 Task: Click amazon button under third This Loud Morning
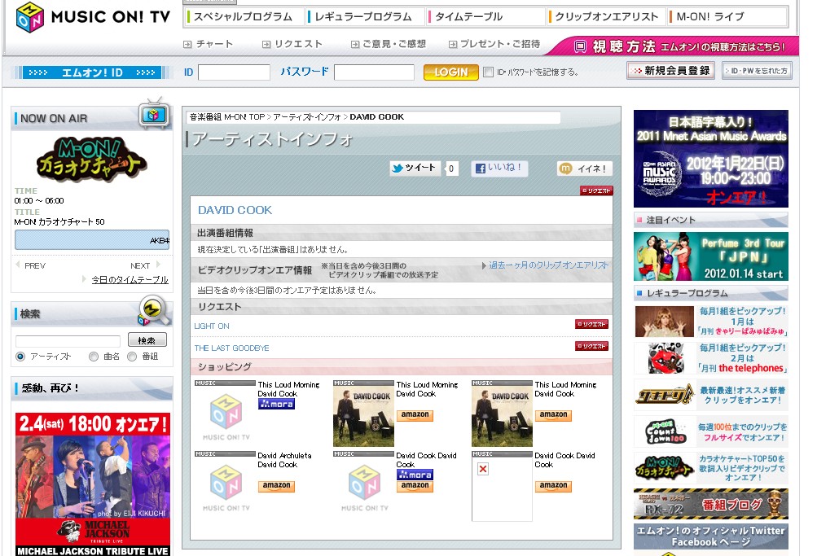tap(553, 415)
